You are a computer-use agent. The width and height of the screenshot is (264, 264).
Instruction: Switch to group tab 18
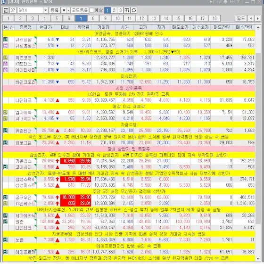tap(214, 18)
